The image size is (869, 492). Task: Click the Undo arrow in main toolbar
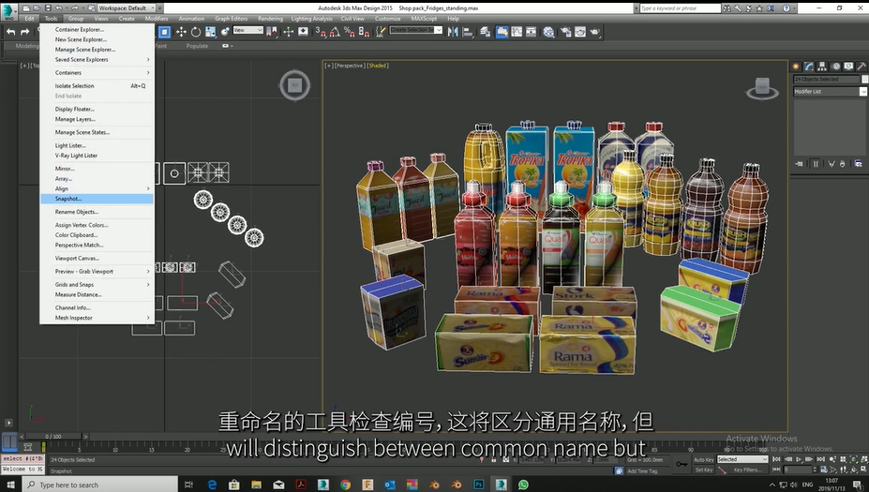click(x=10, y=32)
